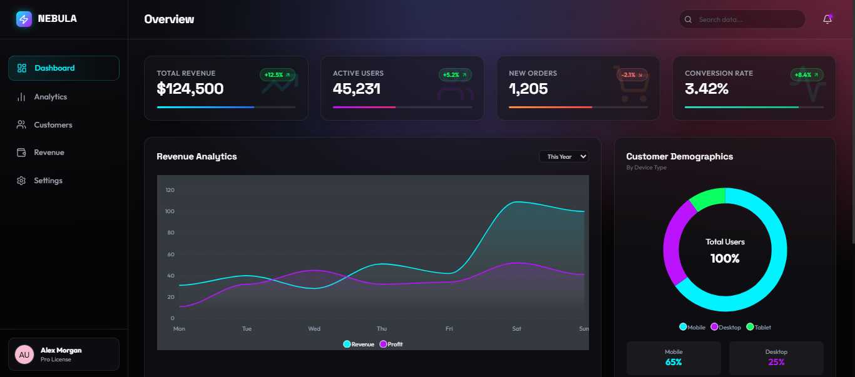
Task: Click the Nebula lightning logo icon
Action: click(23, 19)
